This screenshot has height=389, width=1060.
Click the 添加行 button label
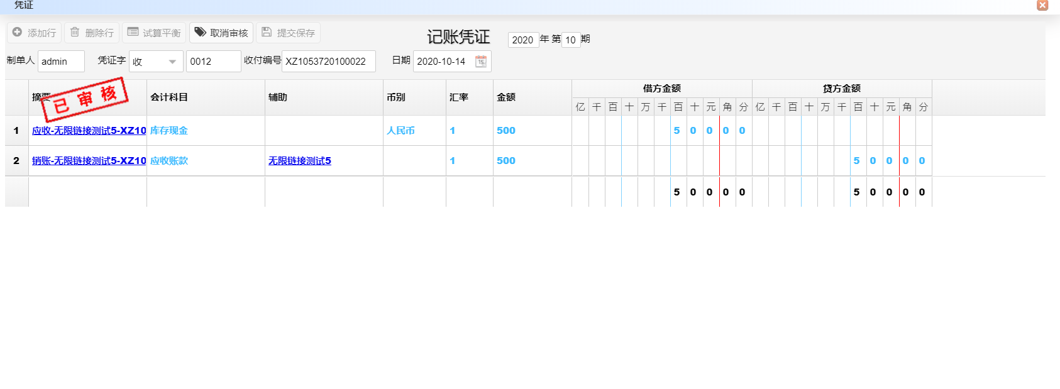point(42,33)
